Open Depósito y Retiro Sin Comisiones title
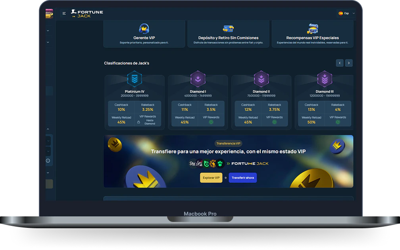This screenshot has width=400, height=250. [228, 38]
